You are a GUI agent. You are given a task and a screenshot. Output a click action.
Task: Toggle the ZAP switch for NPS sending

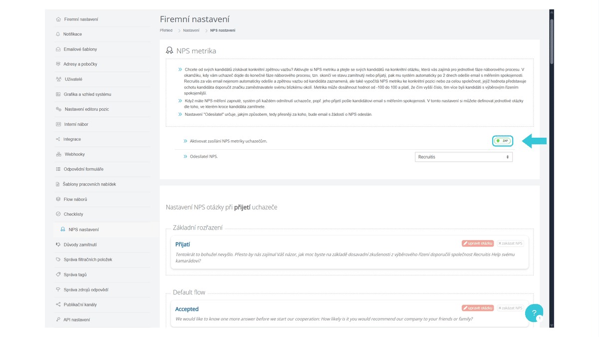click(503, 141)
